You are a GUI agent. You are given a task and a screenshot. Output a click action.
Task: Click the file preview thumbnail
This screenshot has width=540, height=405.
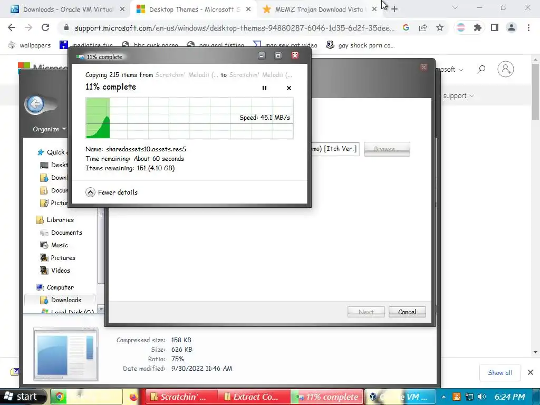65,354
